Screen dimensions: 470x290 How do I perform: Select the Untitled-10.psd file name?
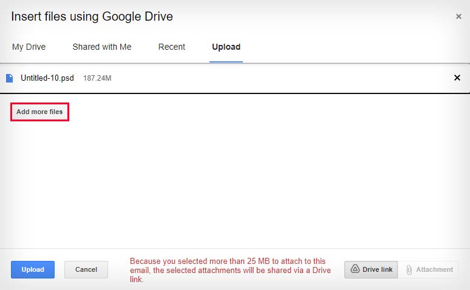[47, 78]
